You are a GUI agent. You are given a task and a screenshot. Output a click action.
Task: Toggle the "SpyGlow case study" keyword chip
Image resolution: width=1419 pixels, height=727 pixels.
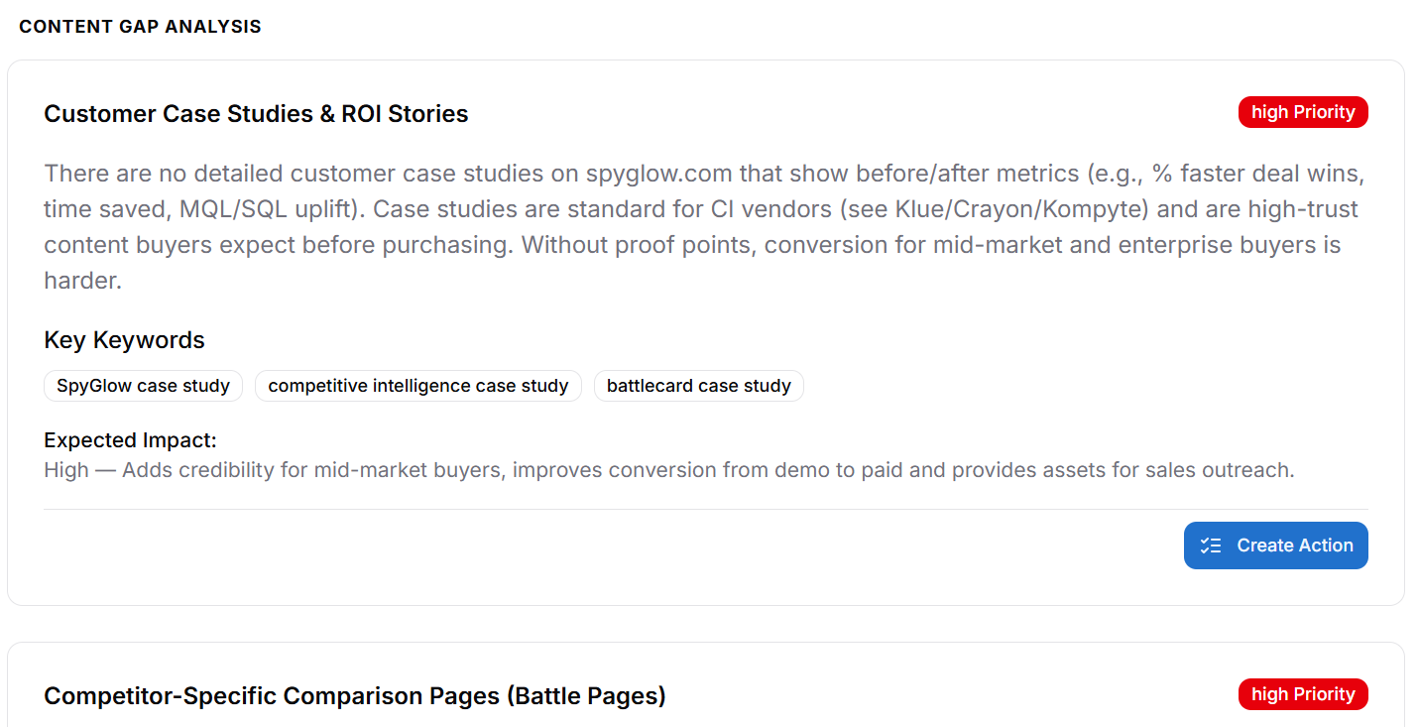tap(143, 385)
